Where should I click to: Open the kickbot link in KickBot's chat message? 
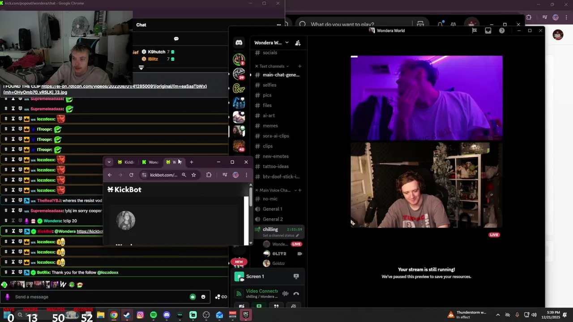pos(90,231)
